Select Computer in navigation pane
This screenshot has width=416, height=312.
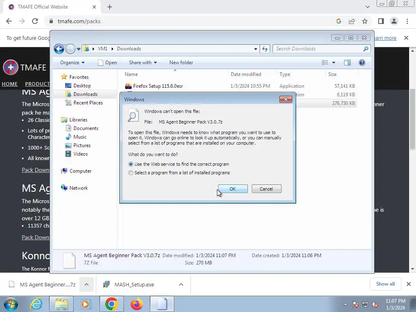(x=80, y=171)
